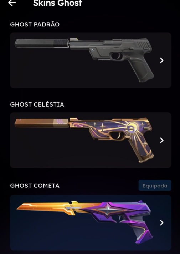This screenshot has width=180, height=254.
Task: Select the purple-gold Celéstia pistol image
Action: 84,140
